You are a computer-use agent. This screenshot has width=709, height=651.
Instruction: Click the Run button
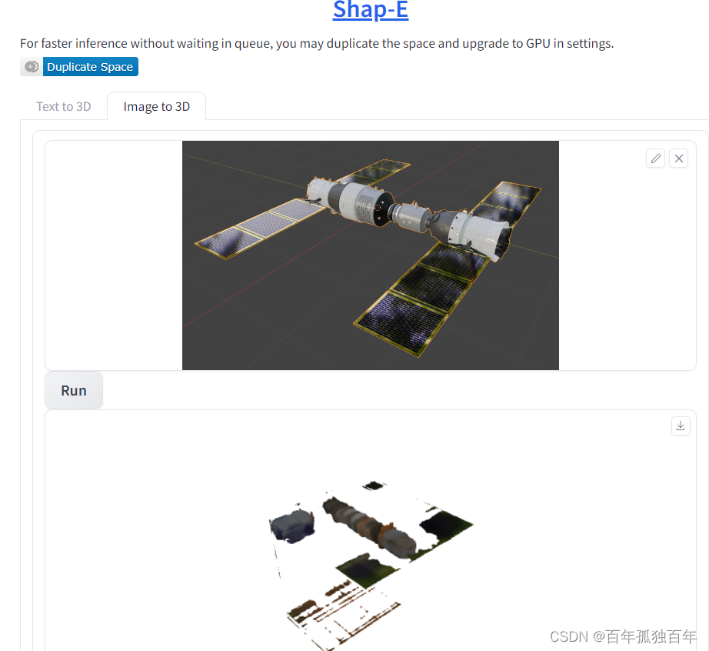click(74, 390)
